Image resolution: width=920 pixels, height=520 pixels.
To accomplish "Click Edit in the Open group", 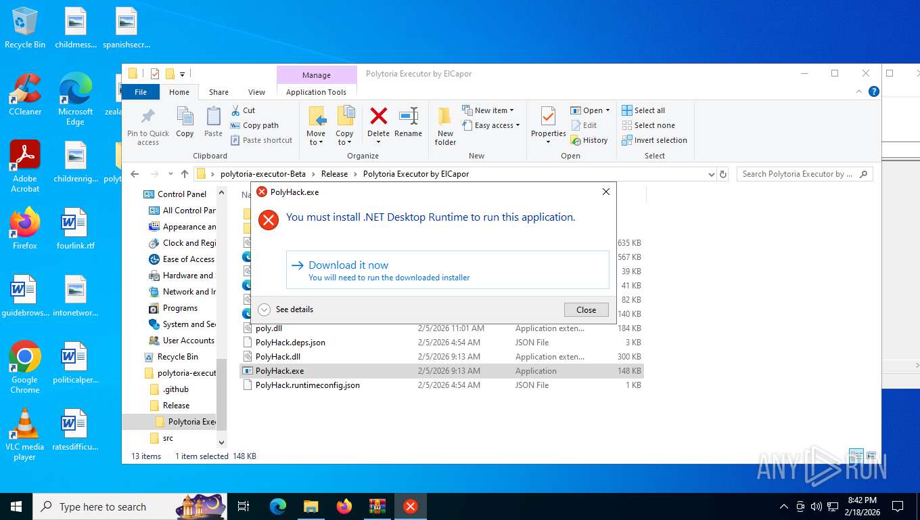I will 584,125.
